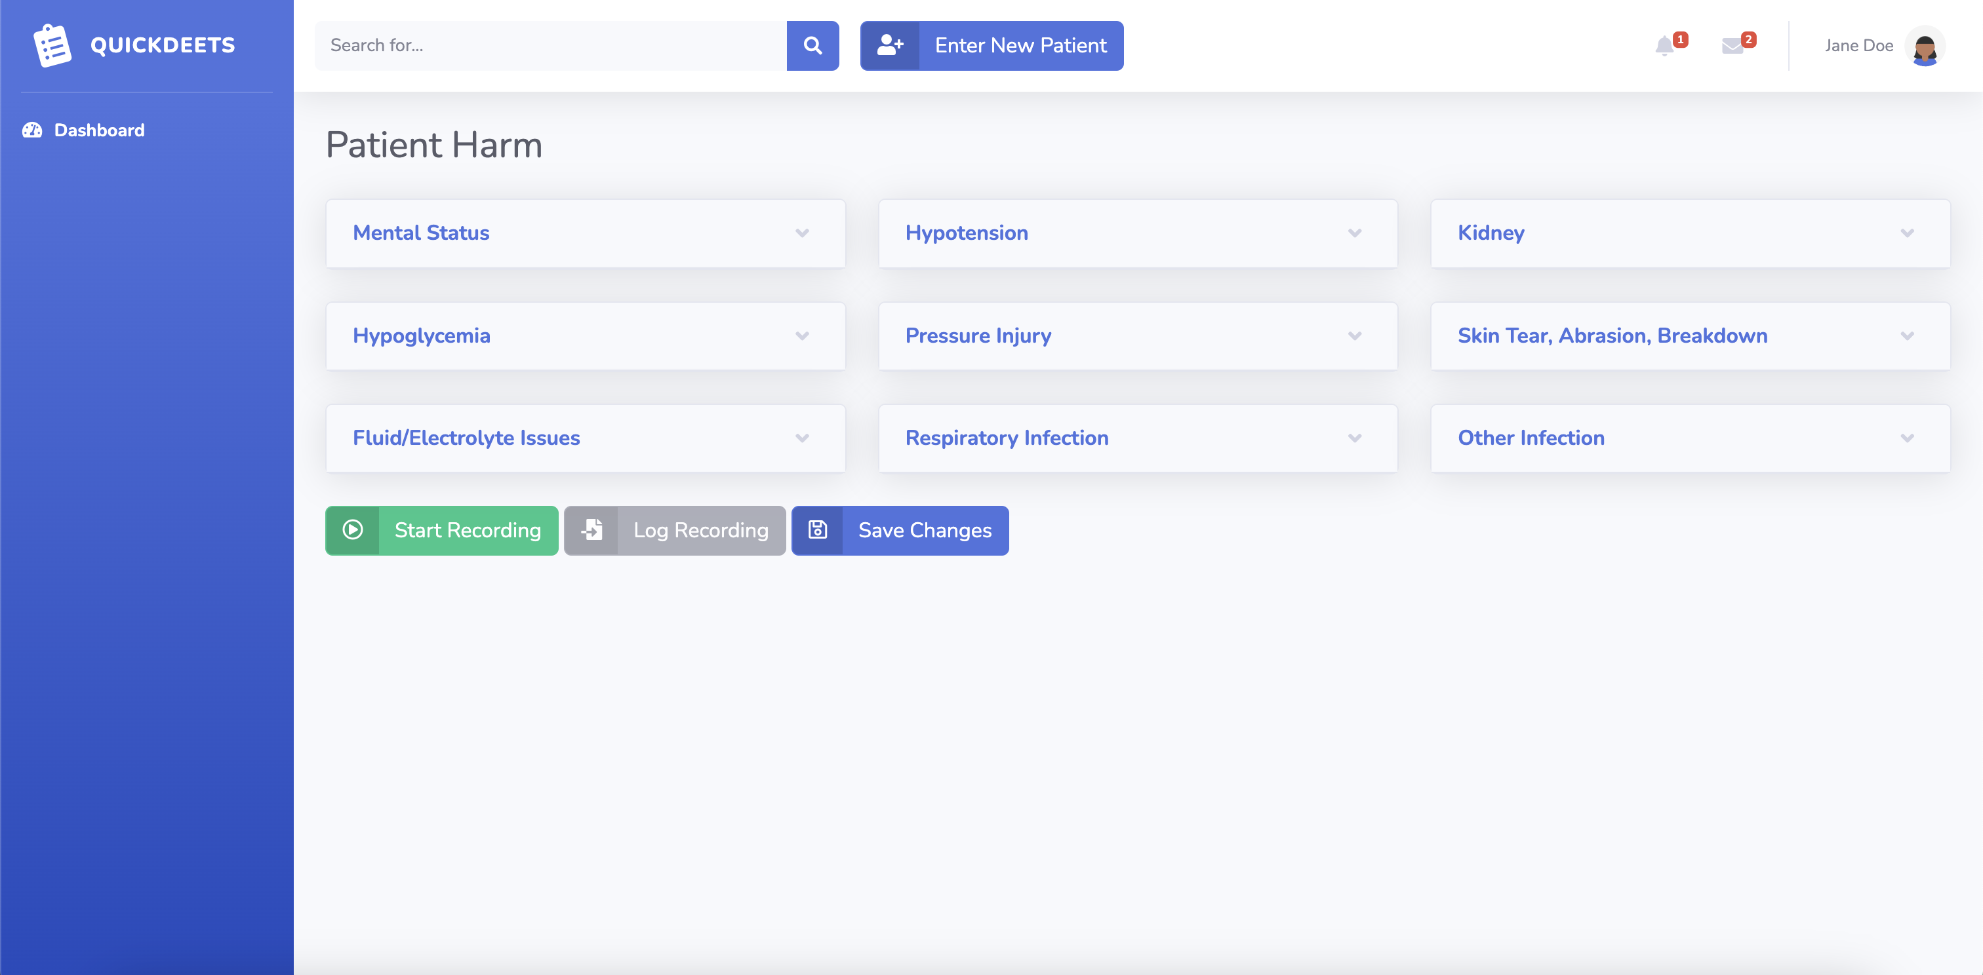Click into the Search for... field
1983x975 pixels.
[550, 45]
